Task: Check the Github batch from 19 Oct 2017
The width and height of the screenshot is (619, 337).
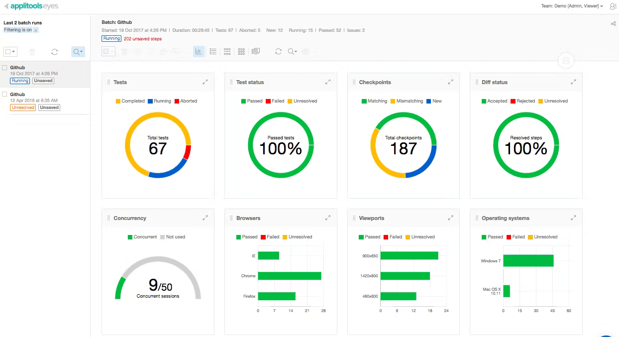Action: click(4, 68)
